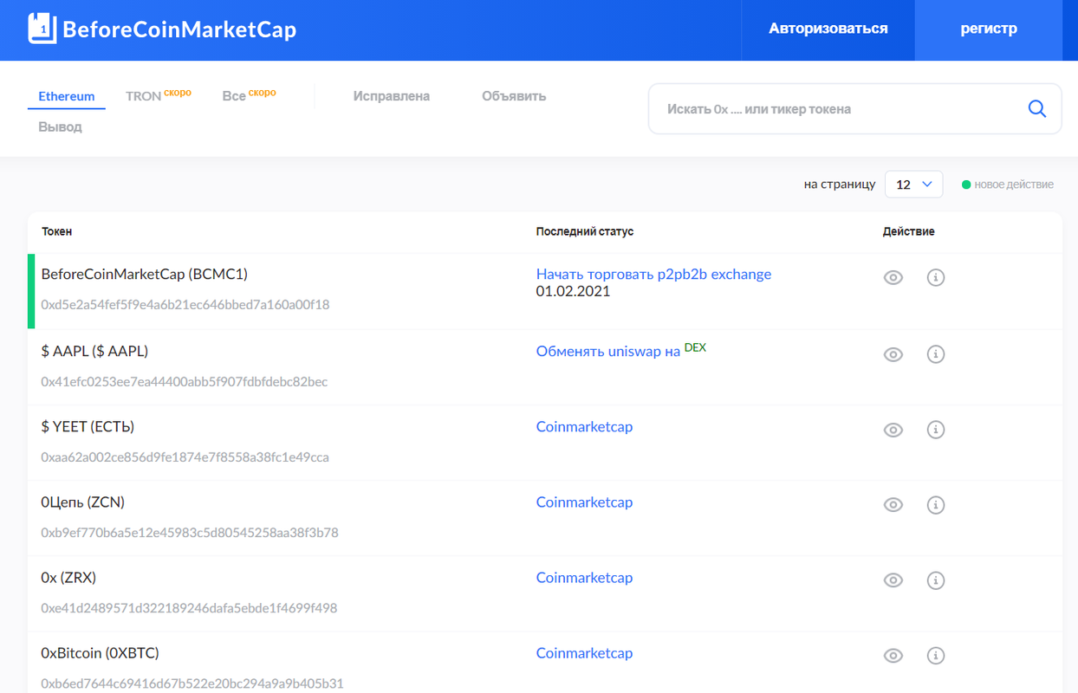Click the date 01.02.2021
The height and width of the screenshot is (693, 1078).
point(573,291)
